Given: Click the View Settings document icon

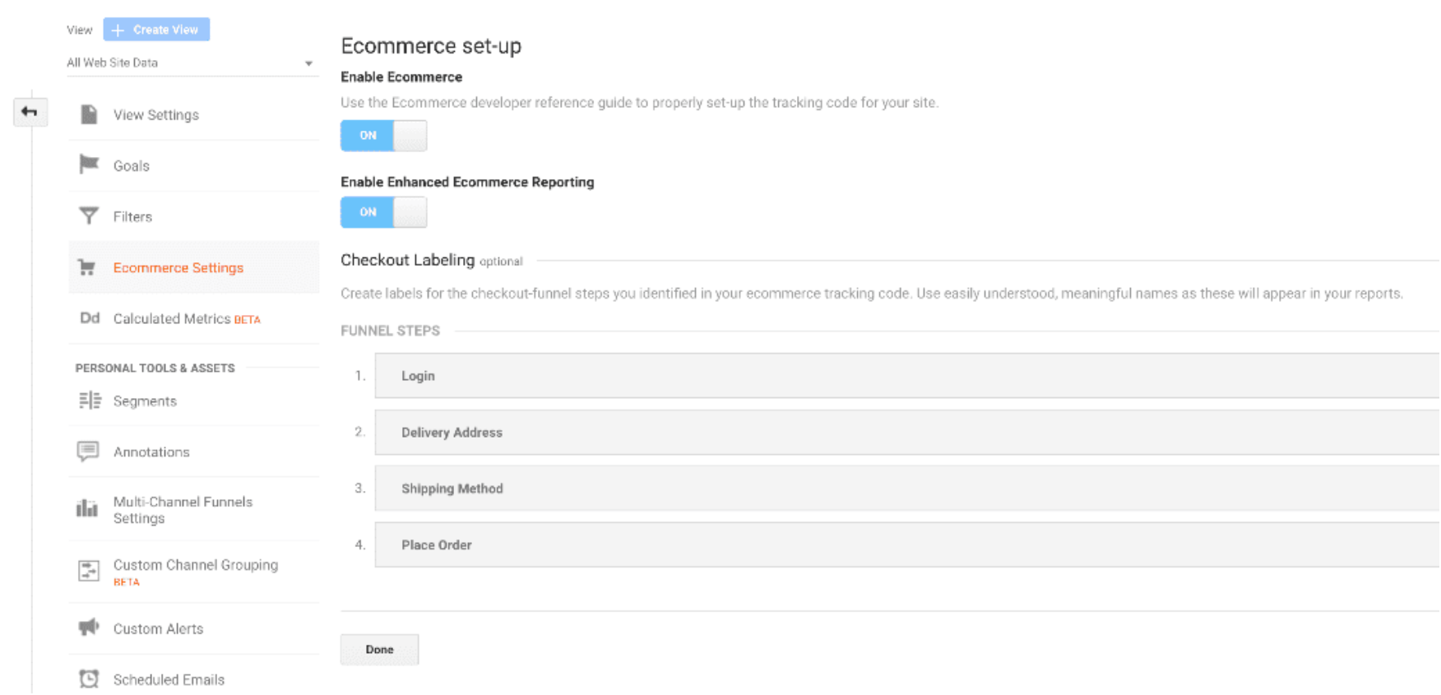Looking at the screenshot, I should point(89,114).
